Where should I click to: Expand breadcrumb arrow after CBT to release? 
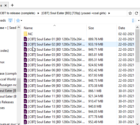tap(38, 13)
